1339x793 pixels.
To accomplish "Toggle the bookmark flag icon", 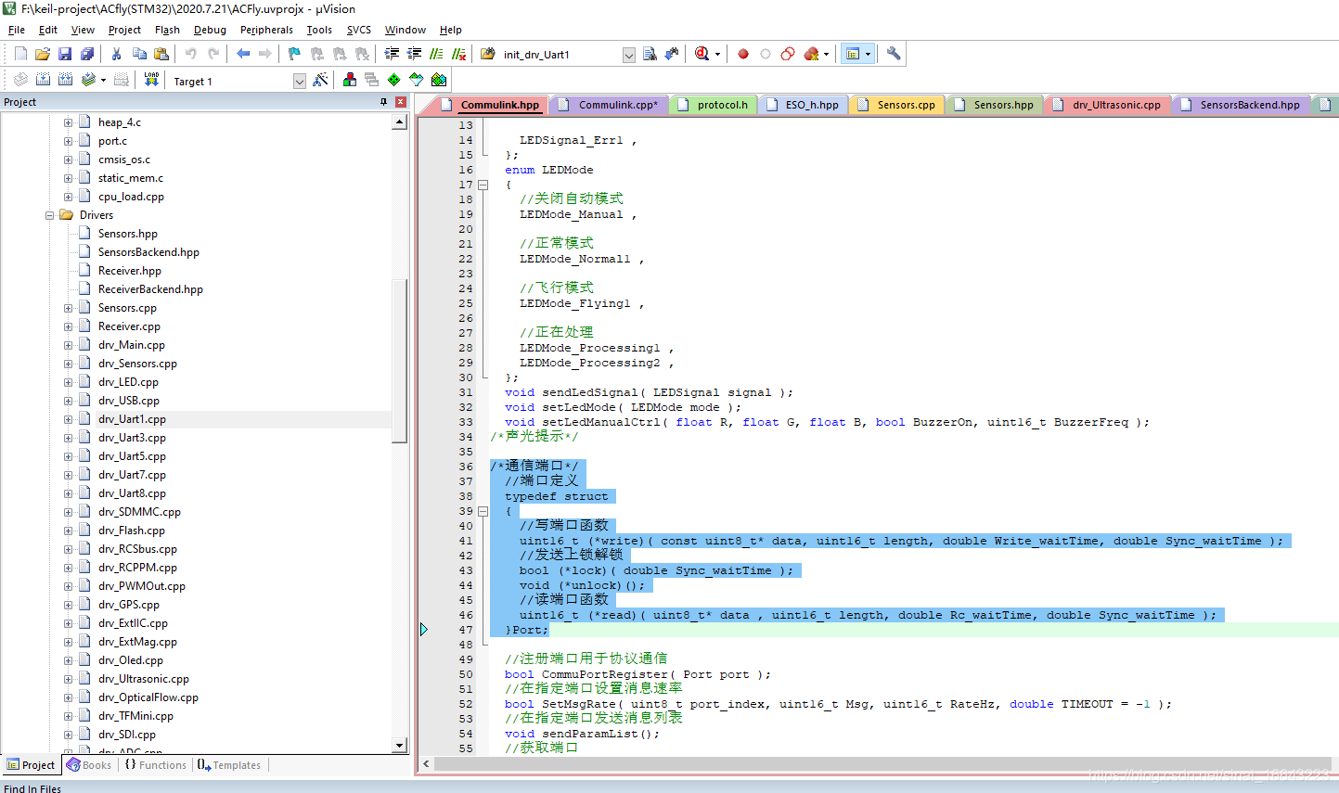I will tap(294, 54).
